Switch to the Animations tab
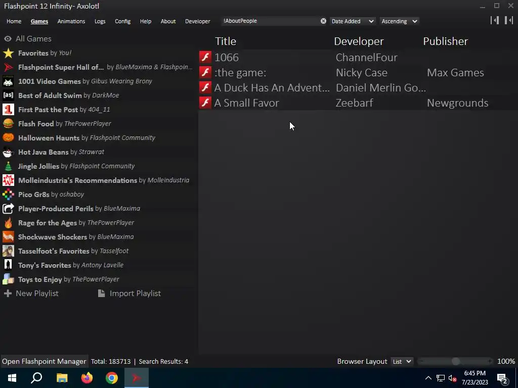Viewport: 518px width, 388px height. coord(71,21)
